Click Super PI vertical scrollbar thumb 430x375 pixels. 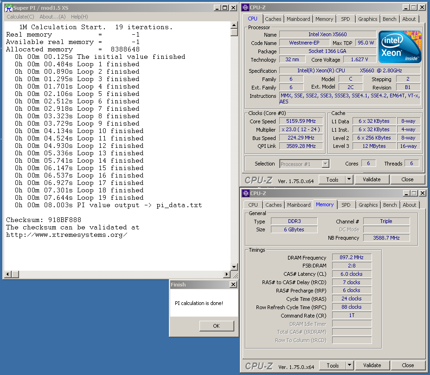pyautogui.click(x=234, y=32)
